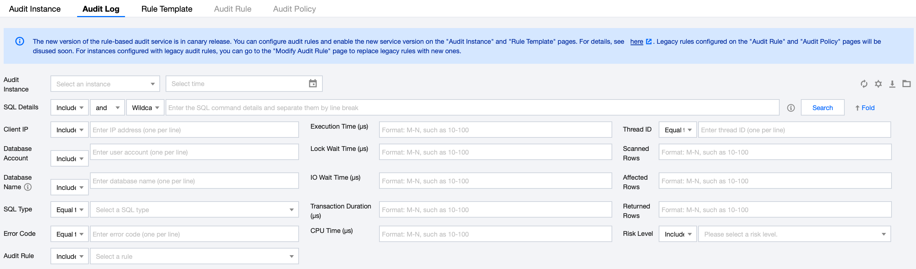The width and height of the screenshot is (916, 269).
Task: Open the Select a rule dropdown
Action: tap(194, 256)
